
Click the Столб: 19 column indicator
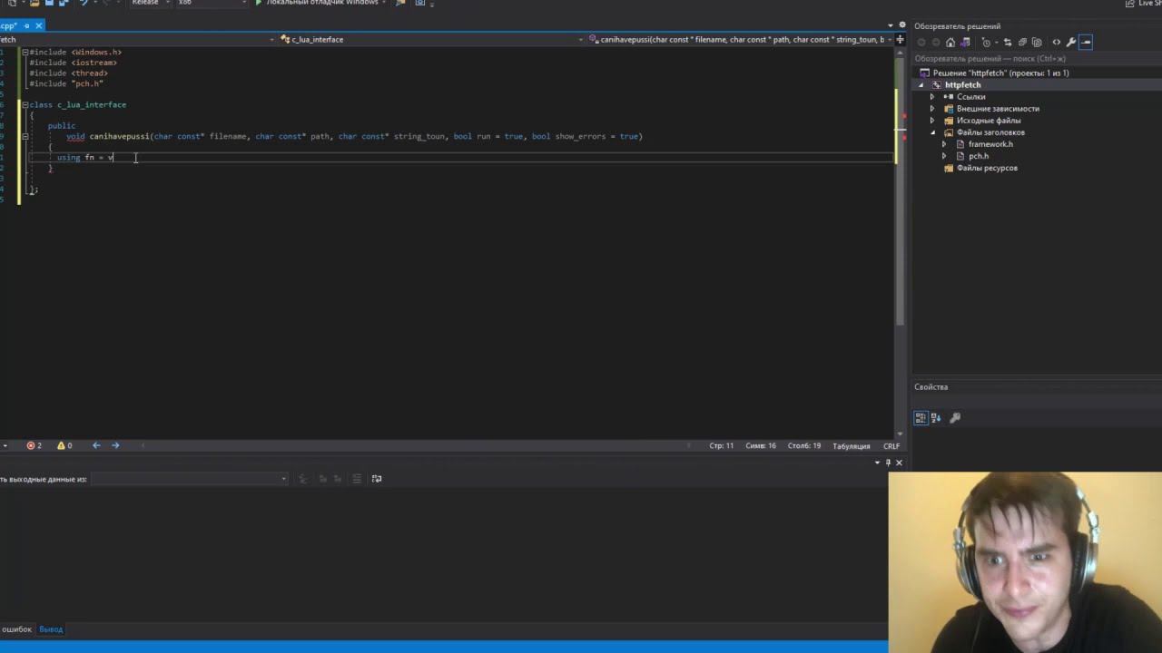[x=804, y=446]
